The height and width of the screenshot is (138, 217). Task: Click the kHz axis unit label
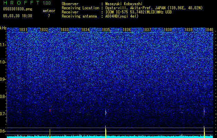point(3,28)
